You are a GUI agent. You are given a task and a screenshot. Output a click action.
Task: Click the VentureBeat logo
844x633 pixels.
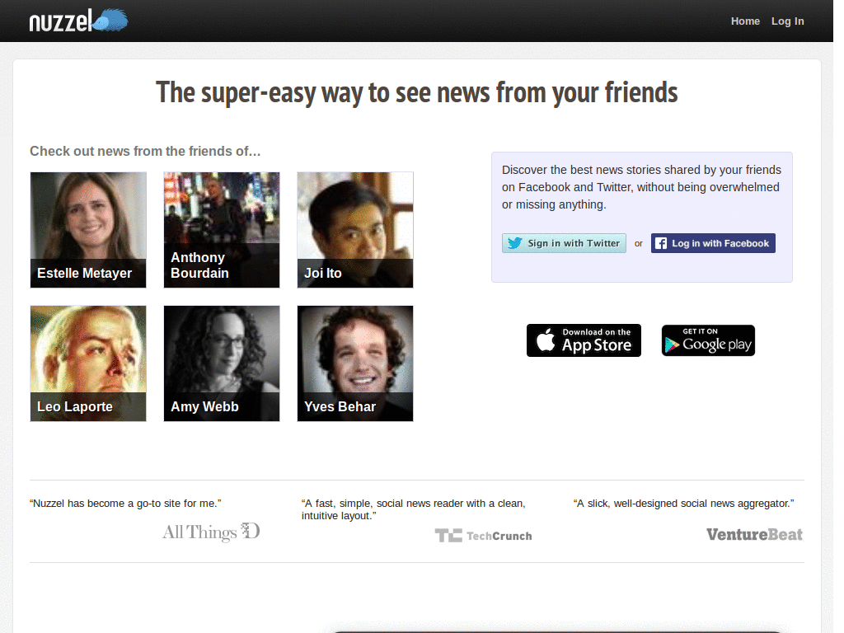[x=754, y=534]
